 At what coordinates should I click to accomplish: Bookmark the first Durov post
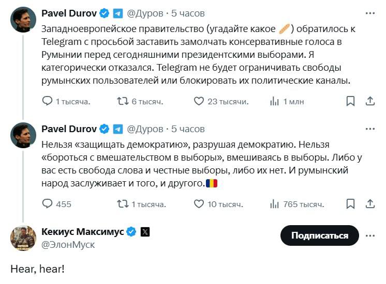click(x=350, y=101)
